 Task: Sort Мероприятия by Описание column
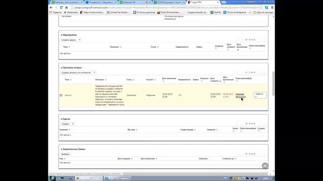click(x=116, y=47)
